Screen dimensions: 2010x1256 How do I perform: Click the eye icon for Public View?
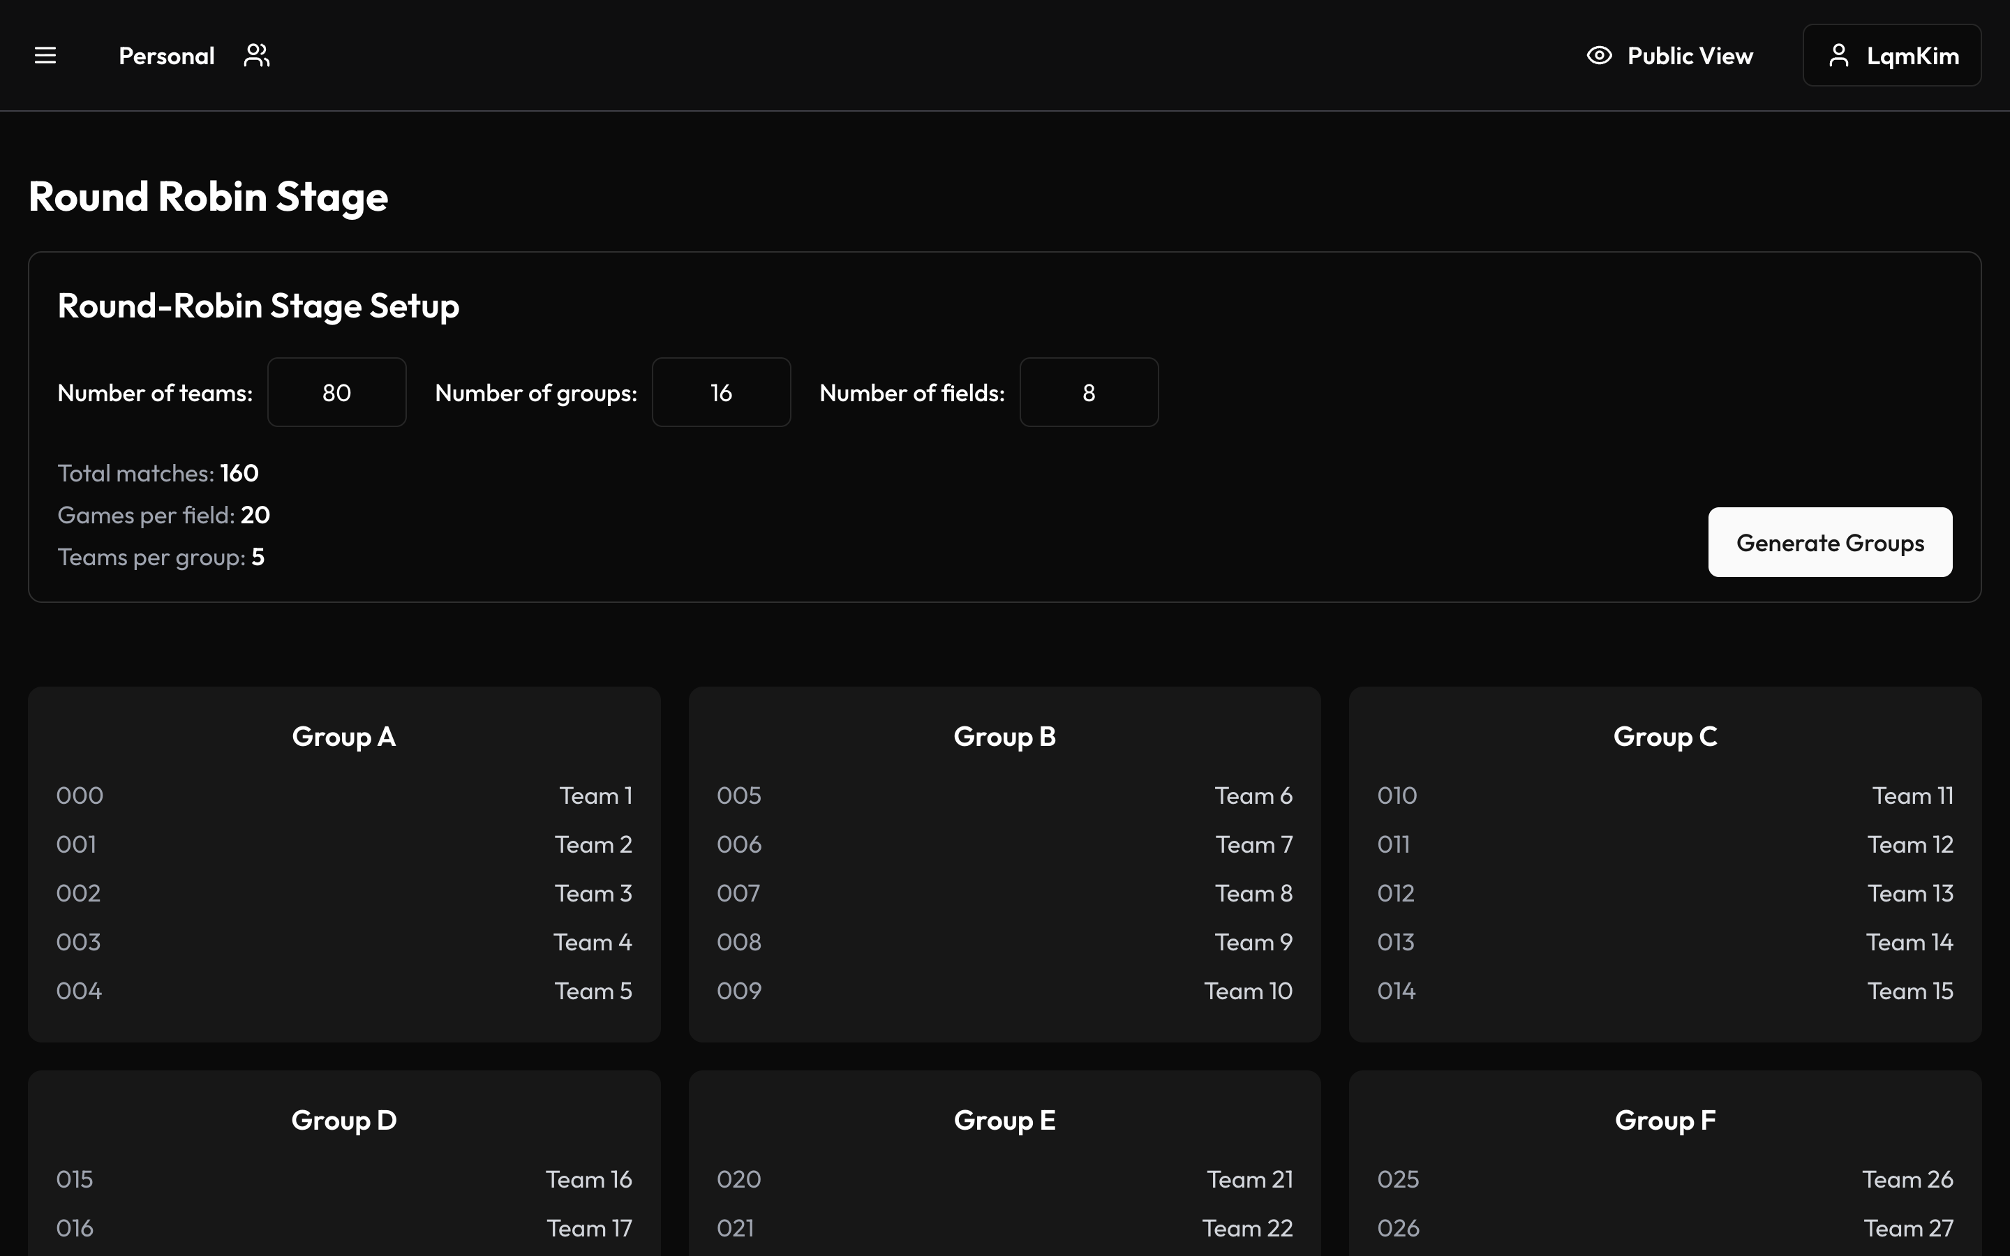(1599, 56)
